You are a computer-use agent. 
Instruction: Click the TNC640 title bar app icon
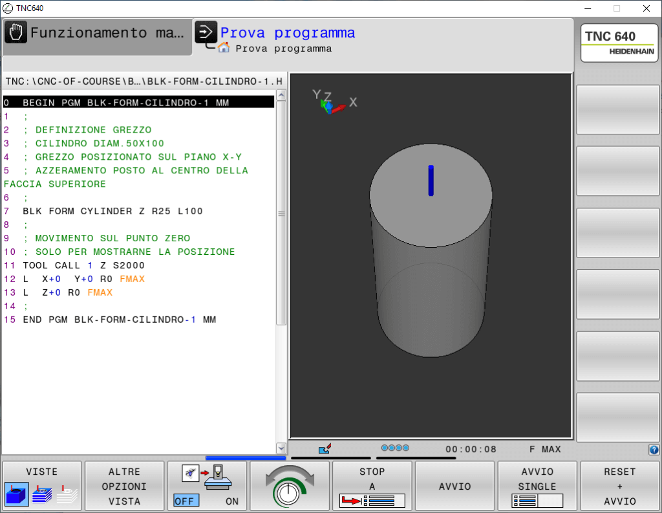tap(8, 8)
